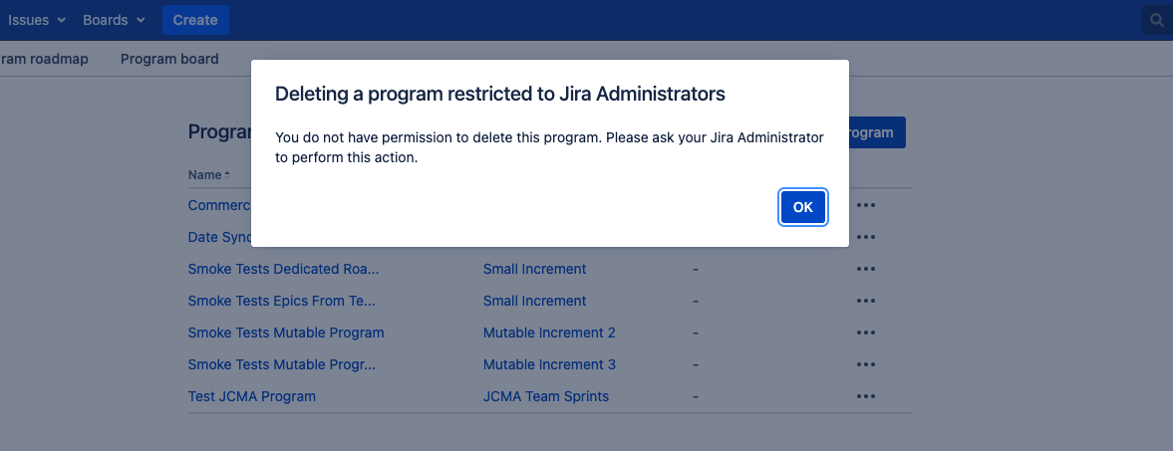
Task: Open more actions for Smoke Tests Epics row
Action: [865, 301]
